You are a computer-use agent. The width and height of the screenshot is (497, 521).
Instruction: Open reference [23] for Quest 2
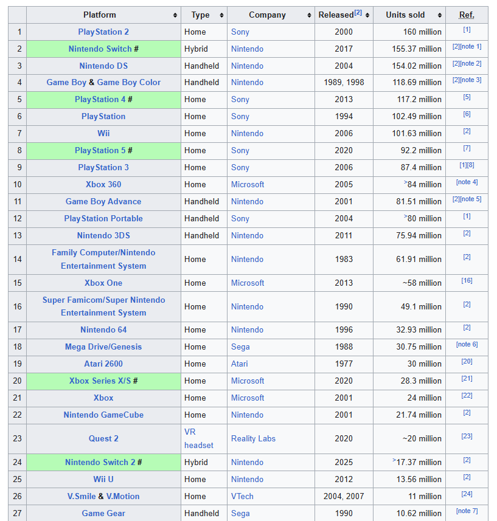click(467, 436)
